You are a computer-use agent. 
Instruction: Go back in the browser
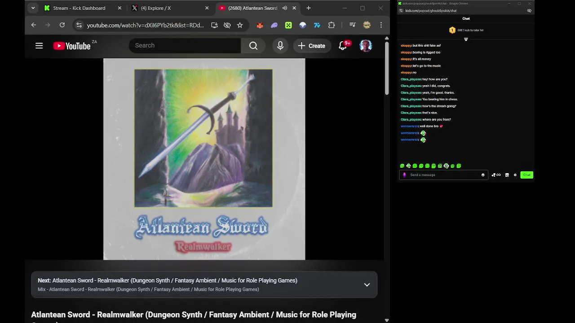tap(33, 25)
